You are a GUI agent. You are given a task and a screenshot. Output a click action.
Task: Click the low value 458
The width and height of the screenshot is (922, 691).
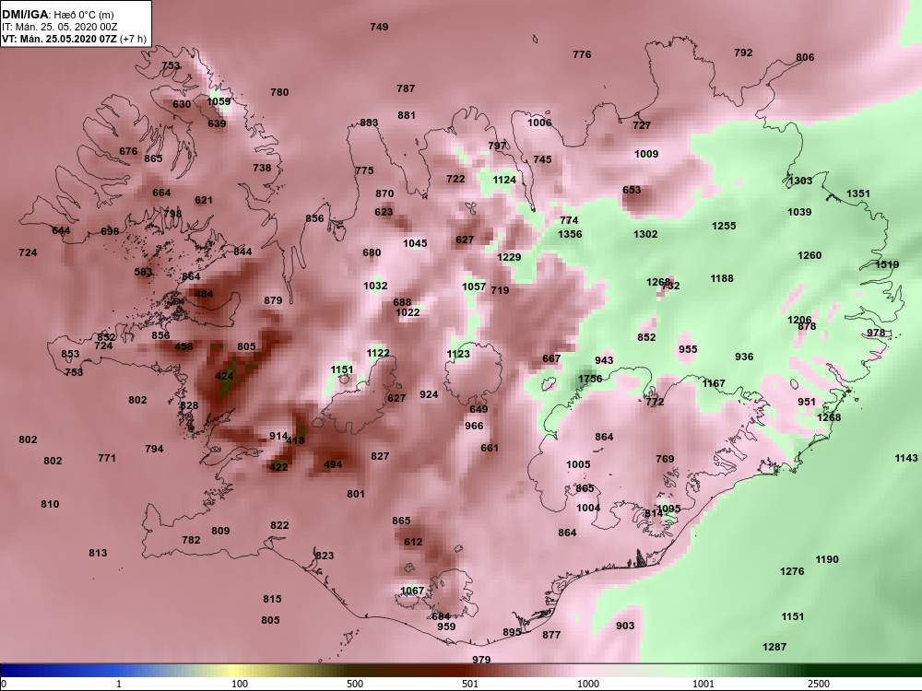183,346
